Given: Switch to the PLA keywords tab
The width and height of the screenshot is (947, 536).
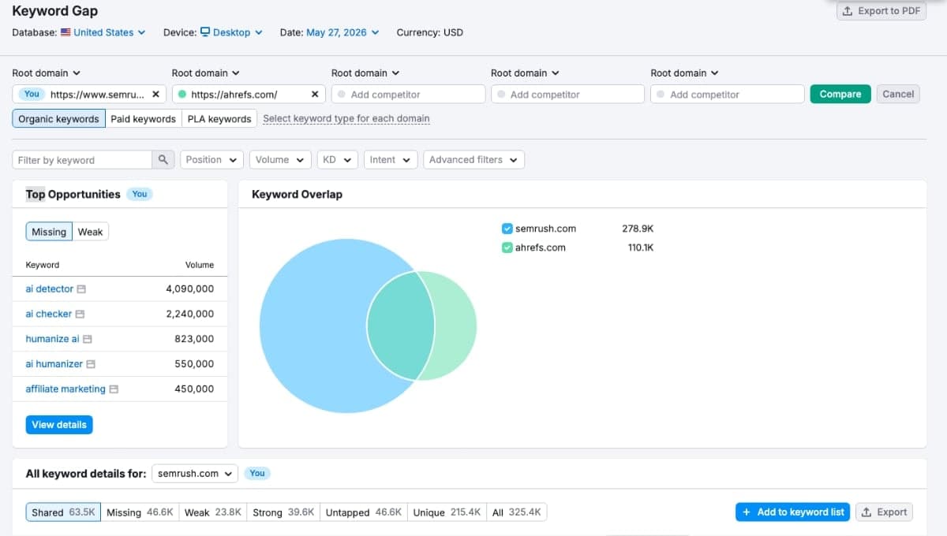Looking at the screenshot, I should point(219,119).
